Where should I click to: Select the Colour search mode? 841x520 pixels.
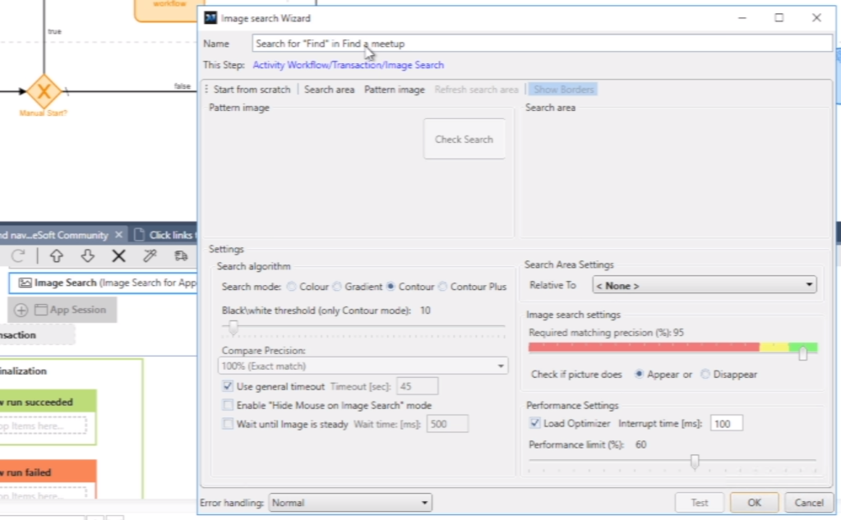[291, 287]
